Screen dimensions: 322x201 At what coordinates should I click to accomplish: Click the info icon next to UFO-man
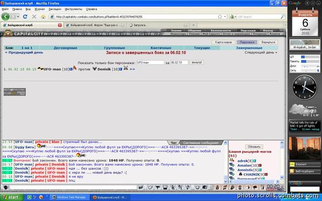pos(71,69)
